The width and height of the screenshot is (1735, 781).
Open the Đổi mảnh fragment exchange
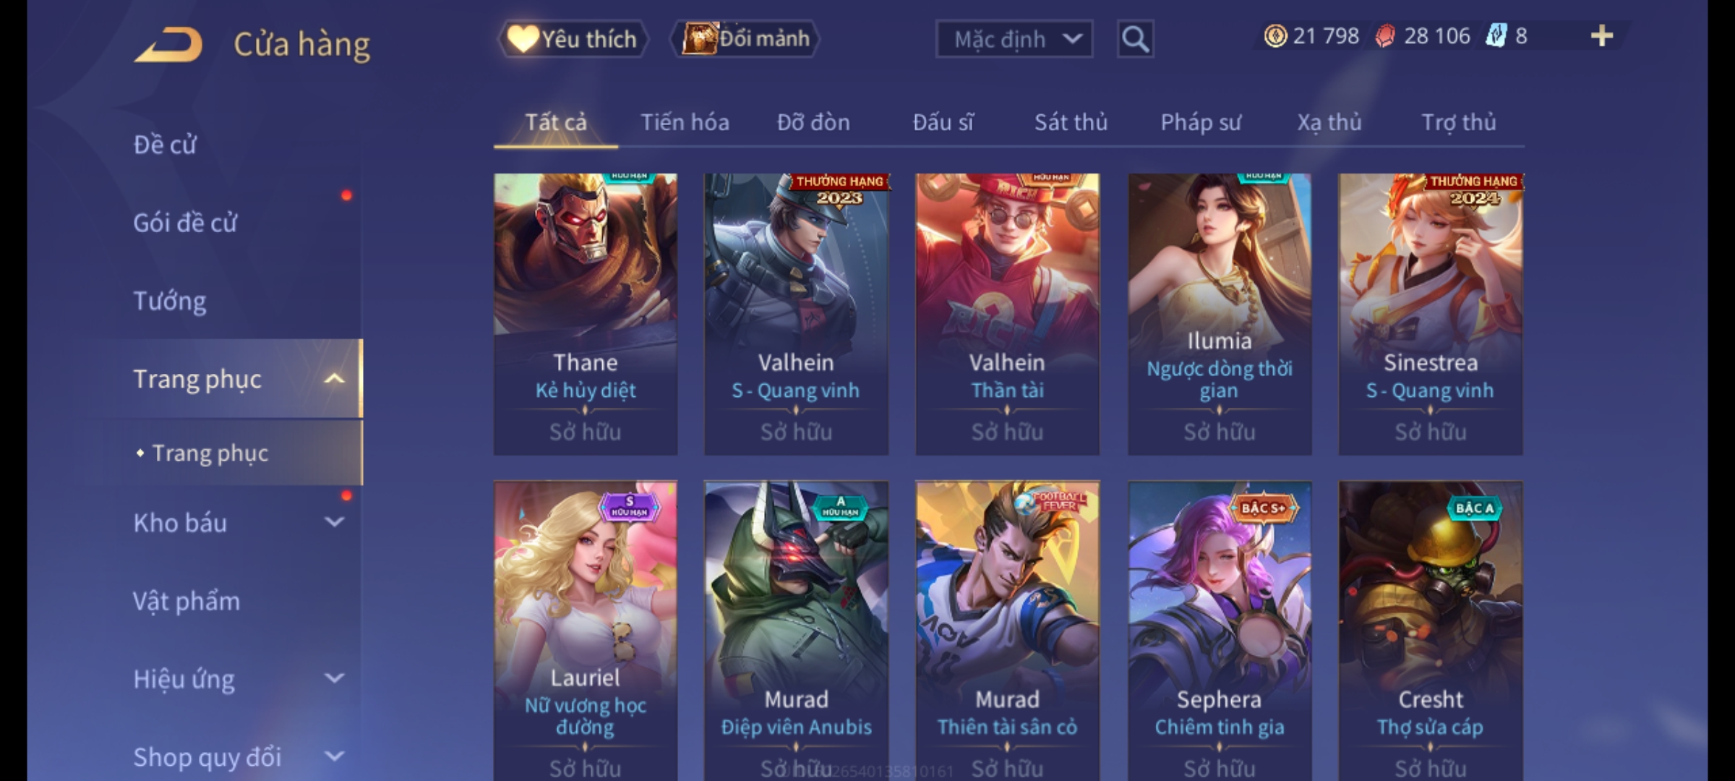pos(746,38)
